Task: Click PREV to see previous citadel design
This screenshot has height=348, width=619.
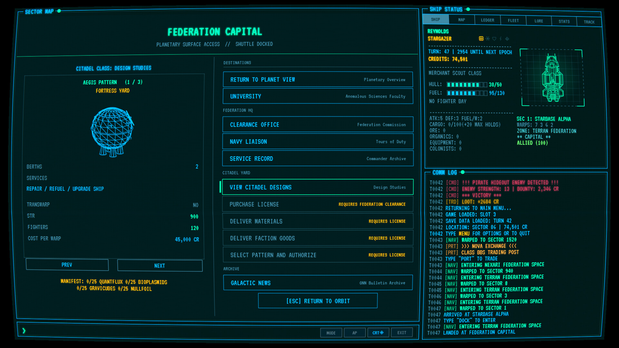Action: tap(67, 265)
